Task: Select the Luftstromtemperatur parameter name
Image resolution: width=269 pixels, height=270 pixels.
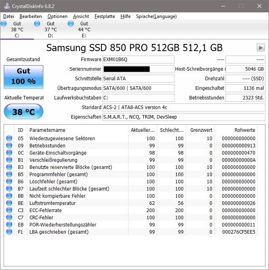Action: point(53,203)
